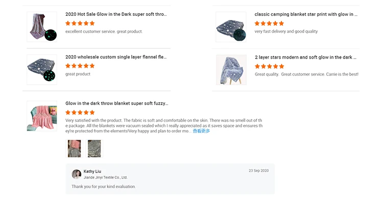The width and height of the screenshot is (383, 208).
Task: Click Kathy Liu name in reply
Action: (92, 171)
